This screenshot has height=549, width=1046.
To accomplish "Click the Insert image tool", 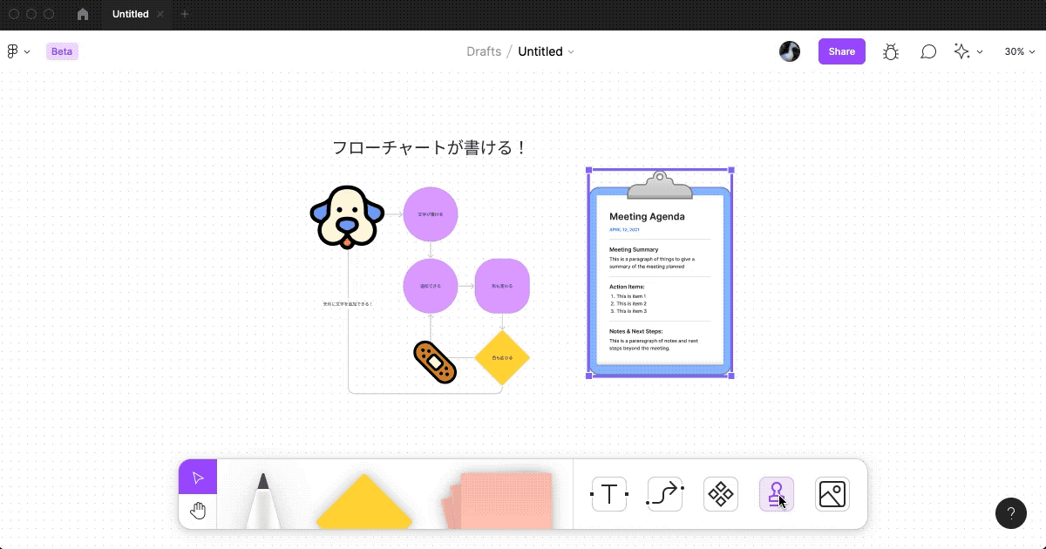I will click(x=832, y=494).
